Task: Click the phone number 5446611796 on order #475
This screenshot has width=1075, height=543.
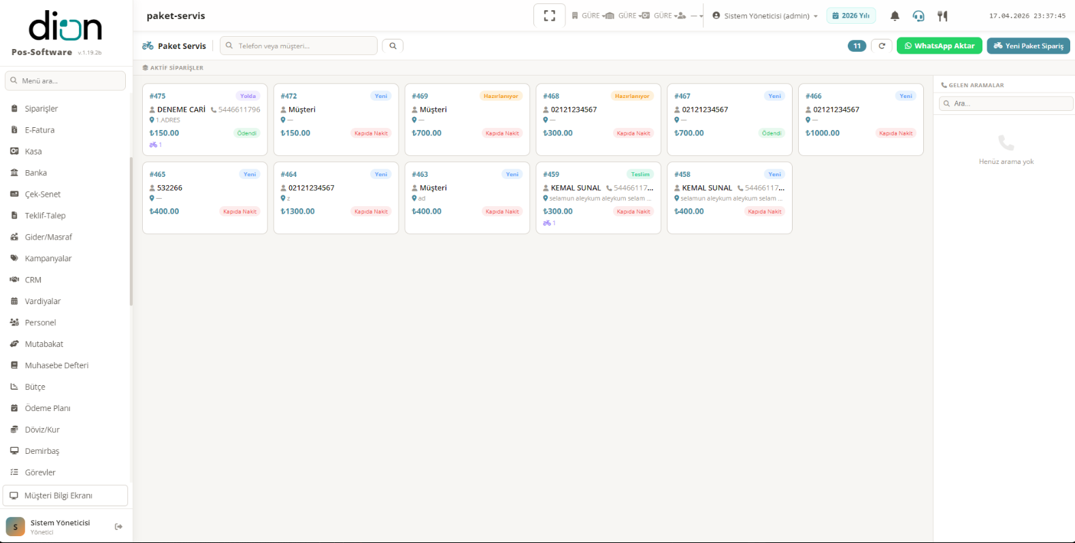Action: (239, 110)
